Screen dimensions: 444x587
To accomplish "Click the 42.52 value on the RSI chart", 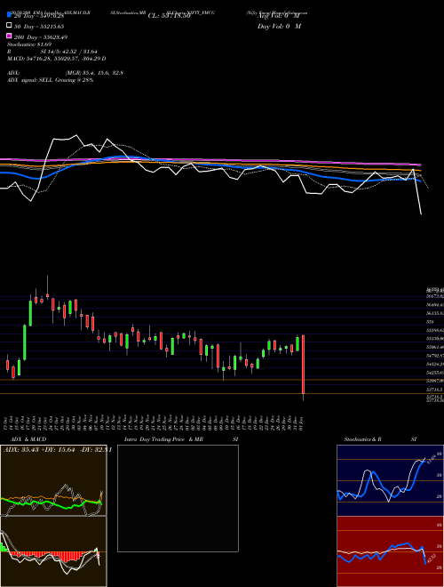I will (x=431, y=559).
